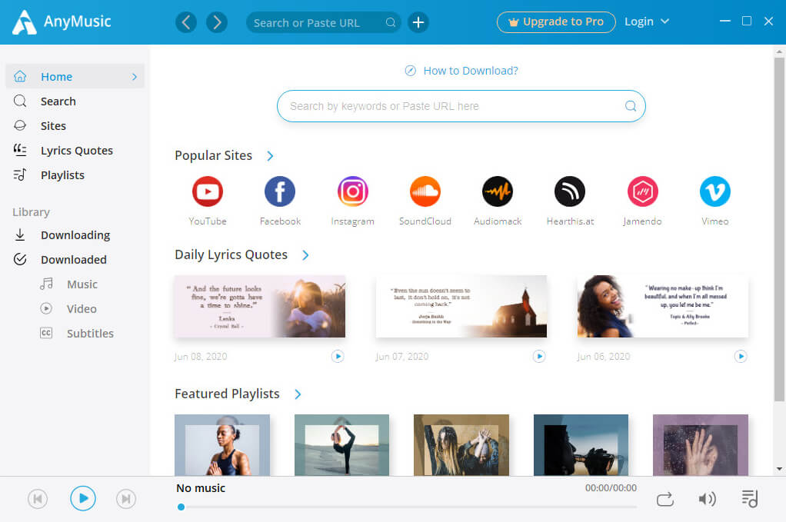This screenshot has height=522, width=786.
Task: Expand Daily Lyrics Quotes with its chevron
Action: click(305, 255)
